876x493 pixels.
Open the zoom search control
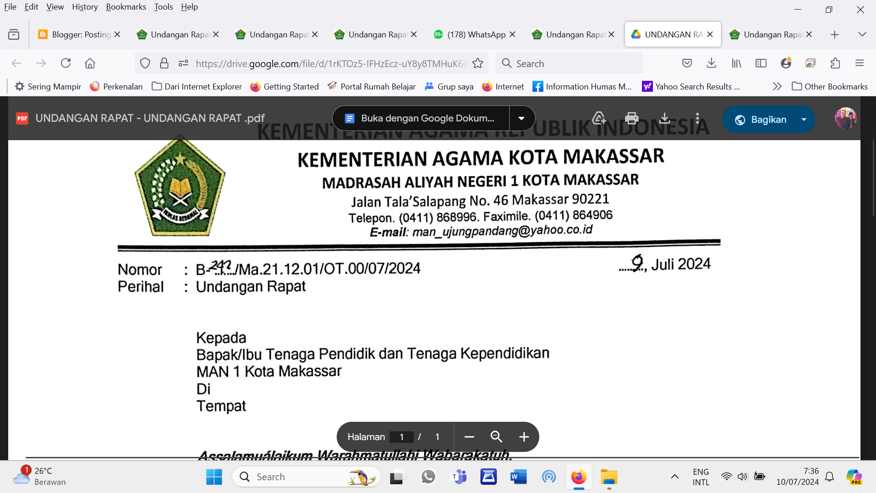coord(496,437)
